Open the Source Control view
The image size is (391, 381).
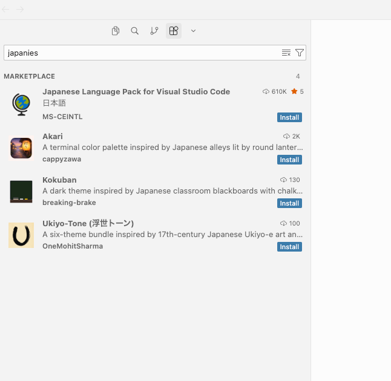coord(154,31)
